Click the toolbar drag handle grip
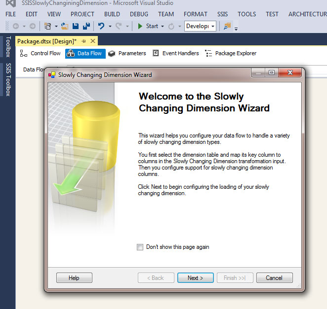This screenshot has width=327, height=309. [x=7, y=26]
